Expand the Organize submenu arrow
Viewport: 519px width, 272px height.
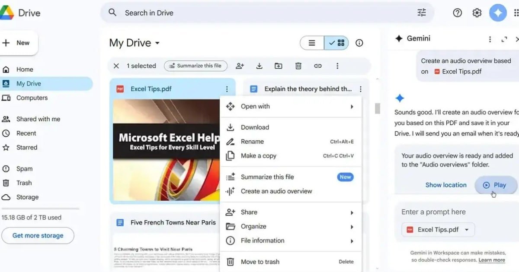click(352, 227)
